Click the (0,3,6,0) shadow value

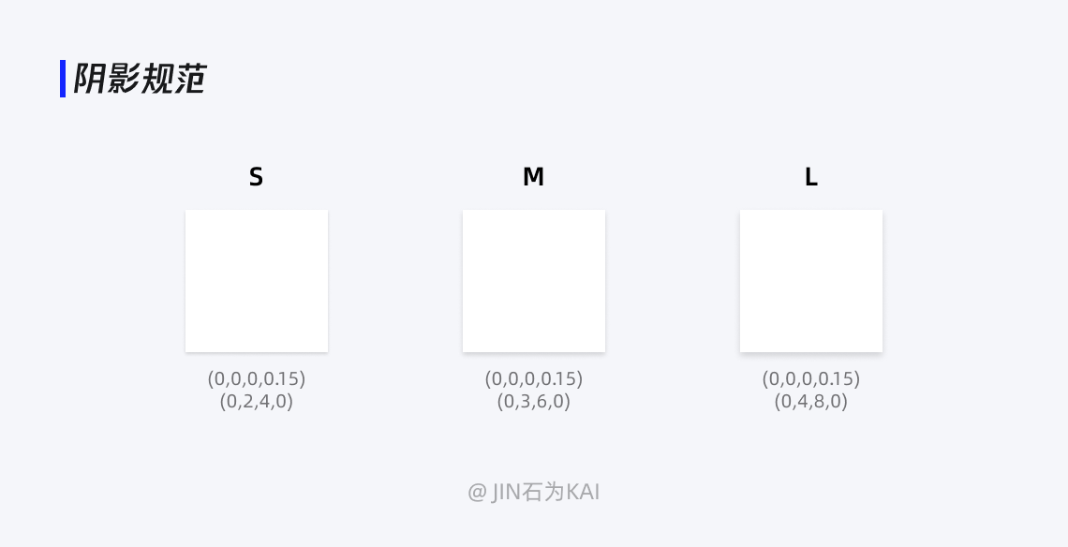point(533,401)
